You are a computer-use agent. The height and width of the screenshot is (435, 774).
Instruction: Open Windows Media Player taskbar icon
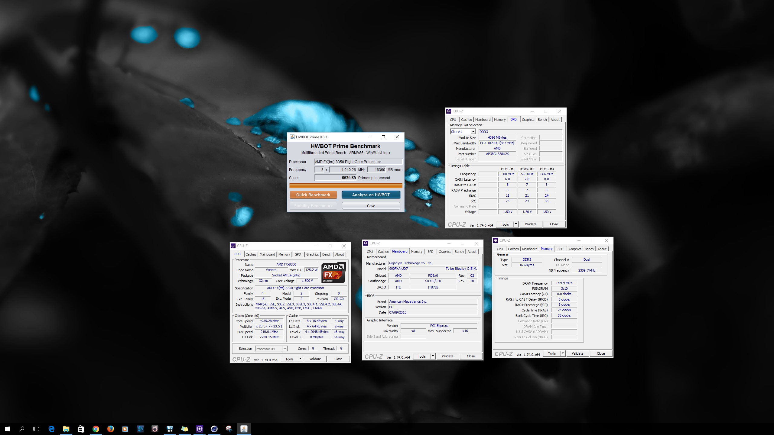coord(125,429)
